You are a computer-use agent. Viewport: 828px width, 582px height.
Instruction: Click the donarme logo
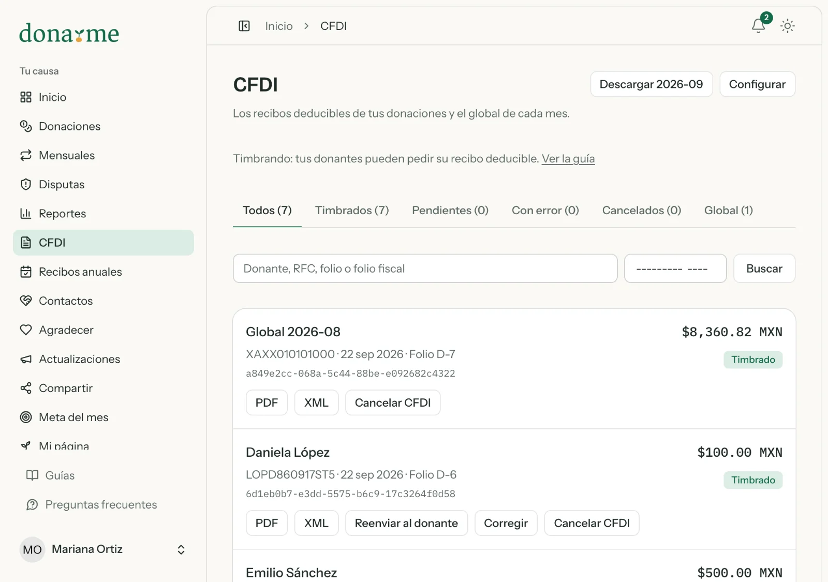[x=69, y=33]
